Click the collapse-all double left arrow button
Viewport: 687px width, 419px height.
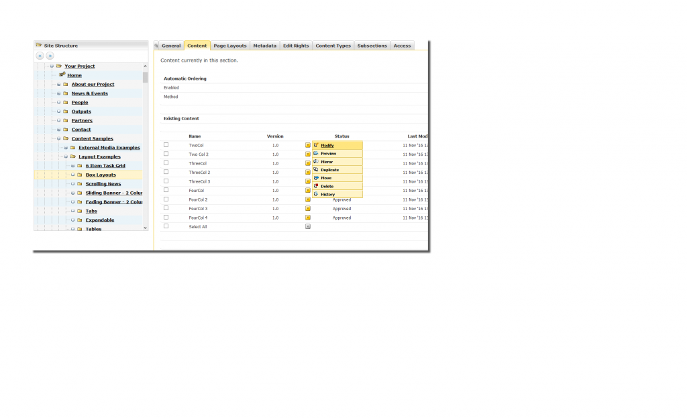[40, 56]
